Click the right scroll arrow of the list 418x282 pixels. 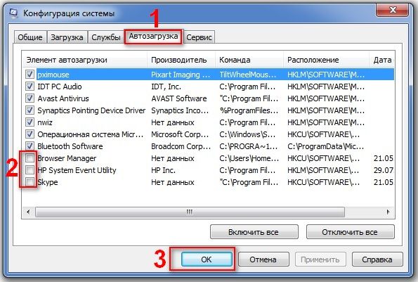tap(388, 212)
